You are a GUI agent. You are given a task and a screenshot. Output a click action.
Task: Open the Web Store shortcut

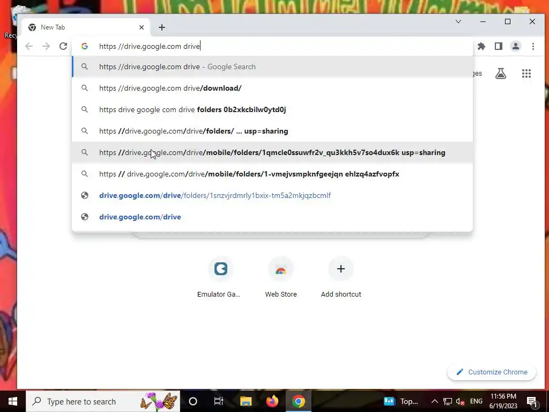click(281, 277)
